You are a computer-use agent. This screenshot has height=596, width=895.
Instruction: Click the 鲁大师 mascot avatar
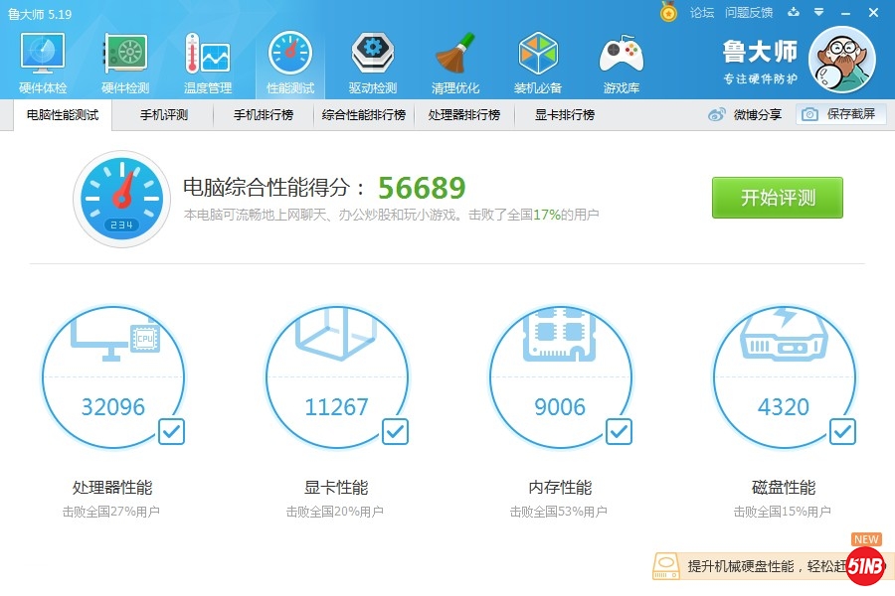point(842,60)
